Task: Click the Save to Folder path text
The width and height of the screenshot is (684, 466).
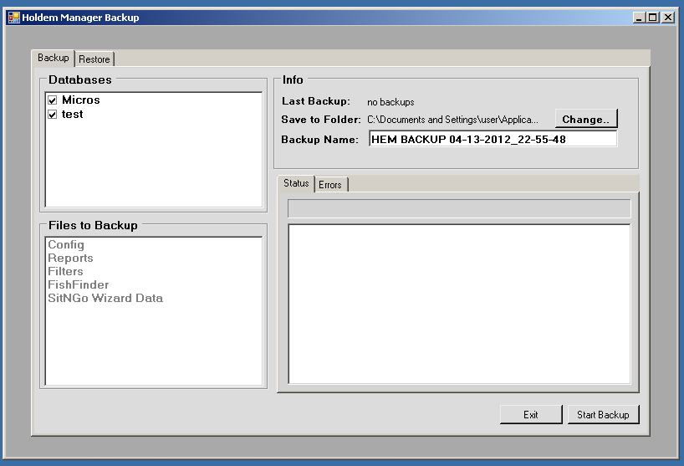Action: tap(452, 120)
